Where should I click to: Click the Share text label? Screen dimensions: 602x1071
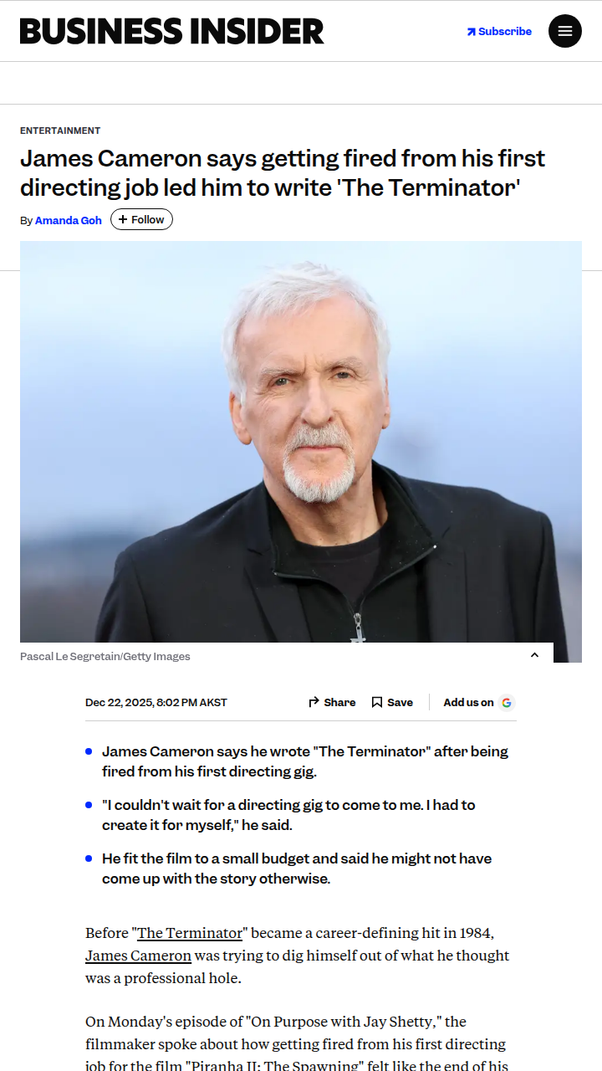(x=339, y=702)
